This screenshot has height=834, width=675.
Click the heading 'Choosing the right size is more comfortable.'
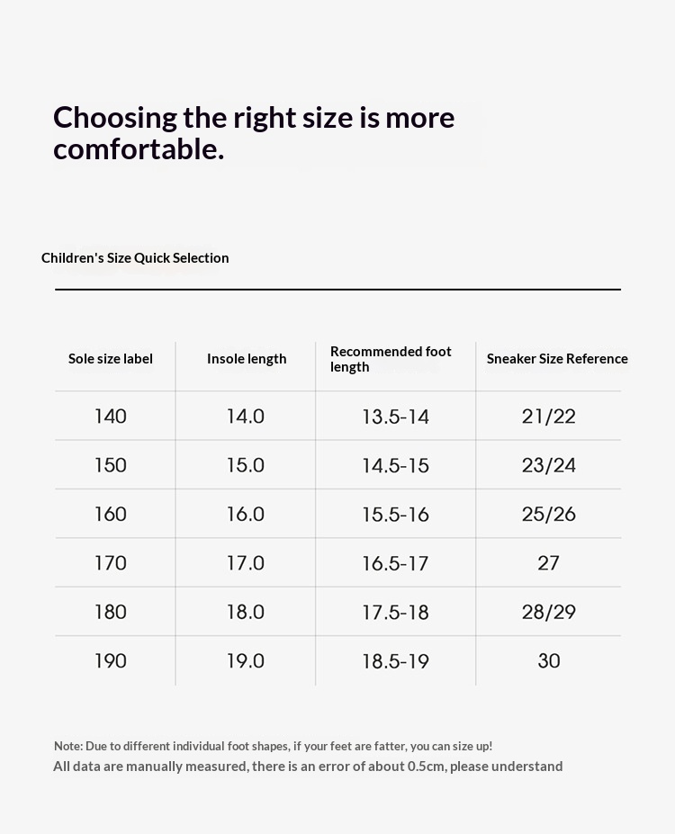[x=254, y=133]
